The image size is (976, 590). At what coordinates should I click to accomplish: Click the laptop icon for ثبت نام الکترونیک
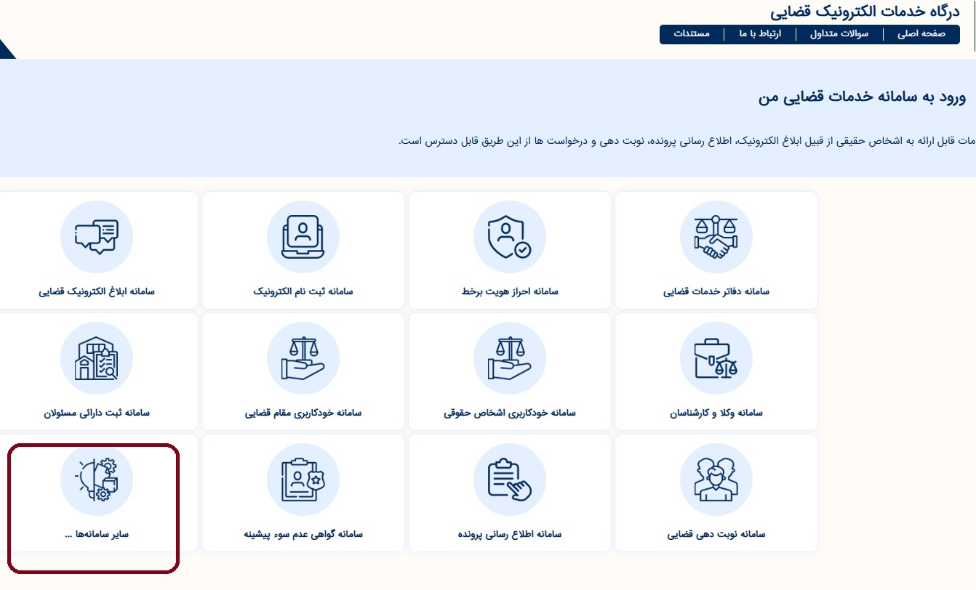click(303, 237)
